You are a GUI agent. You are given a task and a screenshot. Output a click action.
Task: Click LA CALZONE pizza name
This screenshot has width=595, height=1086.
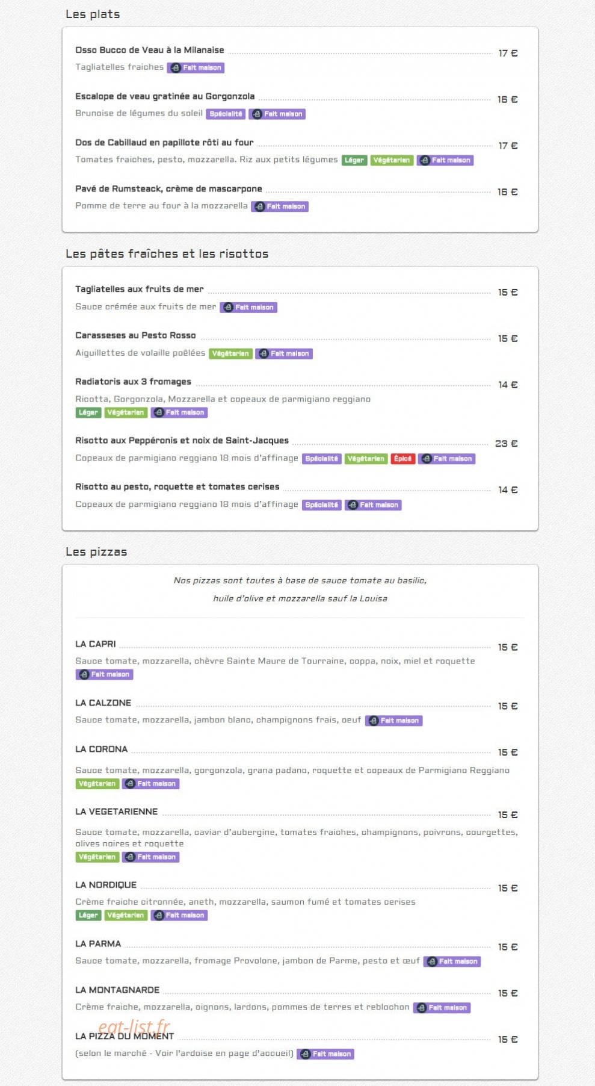[103, 703]
